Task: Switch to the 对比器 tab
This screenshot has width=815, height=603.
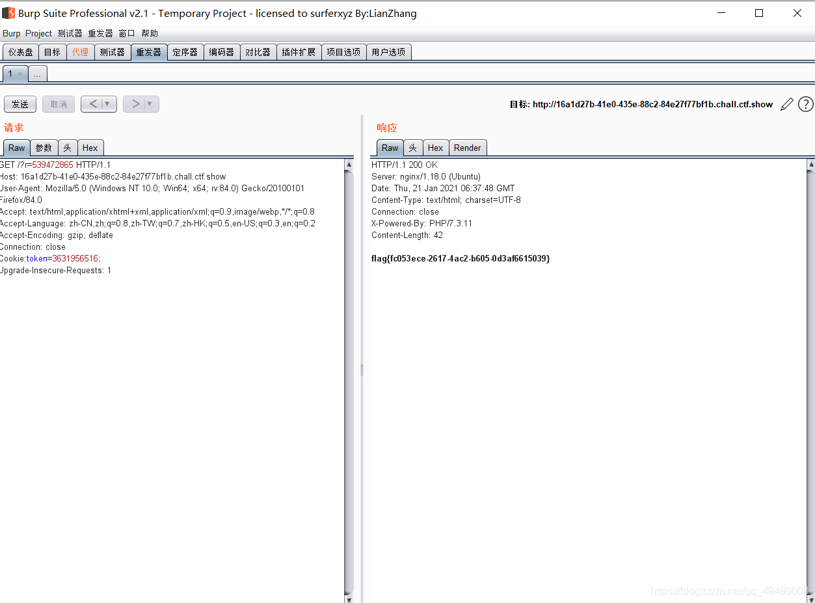Action: pos(258,52)
